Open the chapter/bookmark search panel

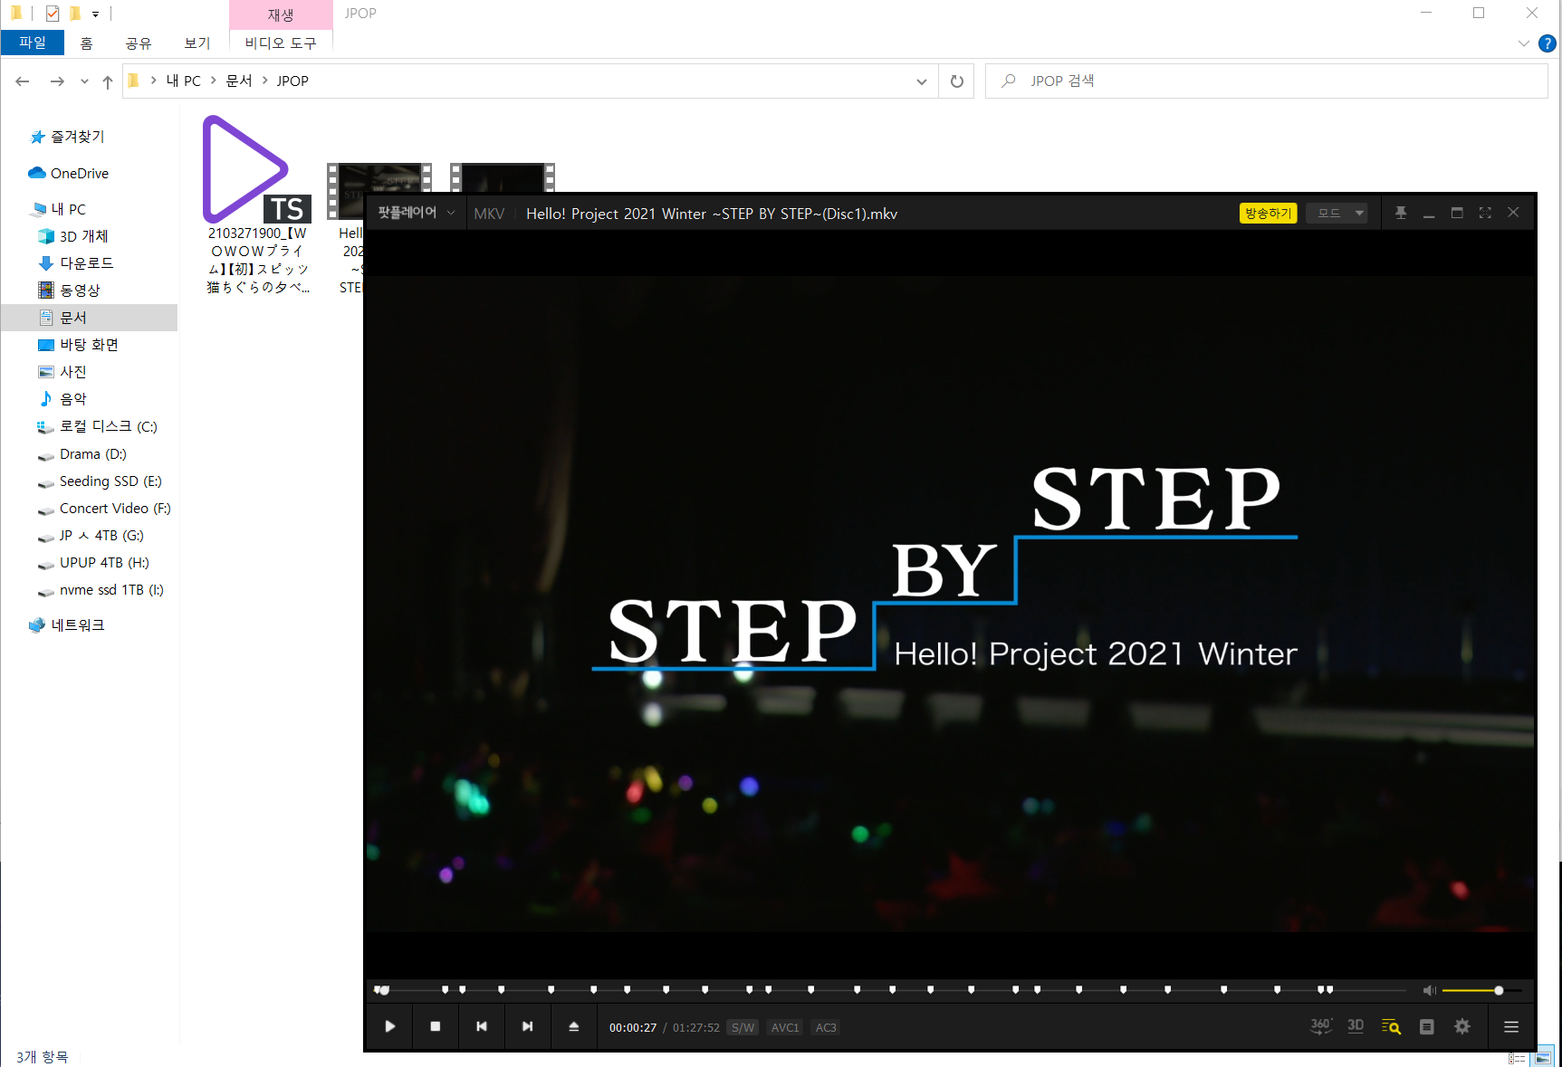coord(1391,1026)
